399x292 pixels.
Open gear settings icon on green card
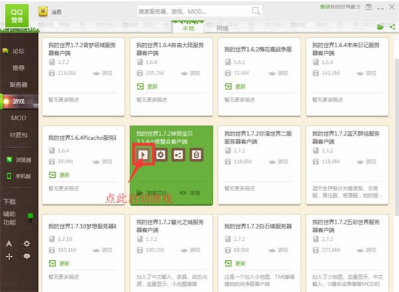(160, 155)
